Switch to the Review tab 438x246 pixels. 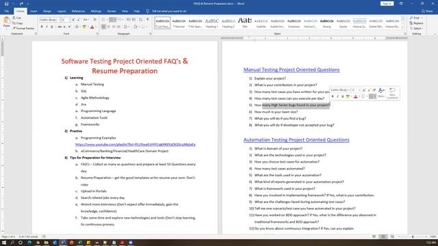(x=112, y=11)
